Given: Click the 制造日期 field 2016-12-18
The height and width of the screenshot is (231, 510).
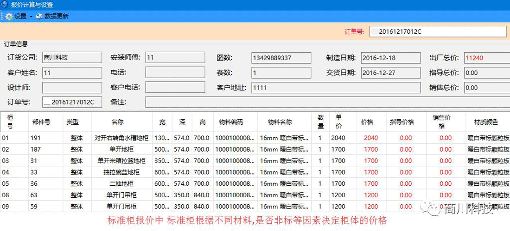Looking at the screenshot, I should [390, 57].
